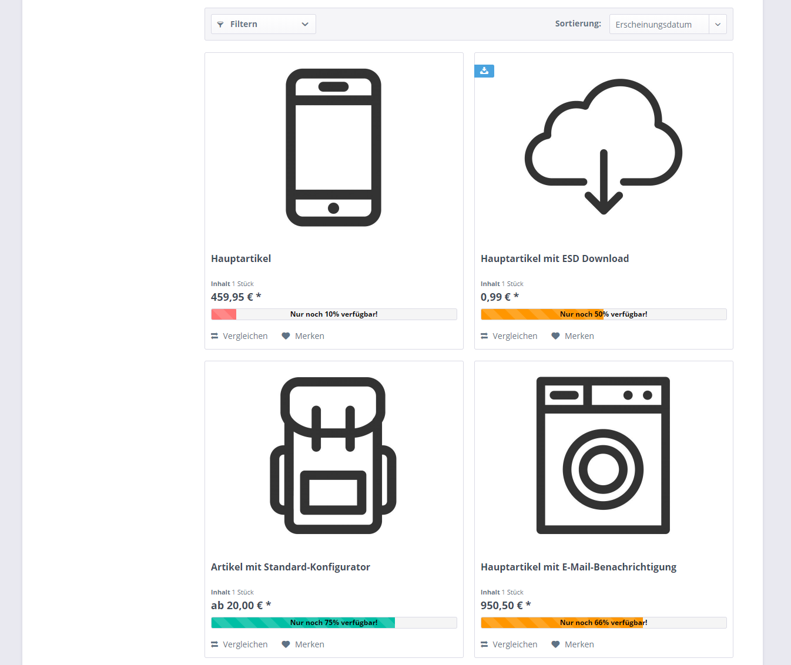Click Merken under Hauptartikel
This screenshot has height=665, width=791.
tap(303, 336)
